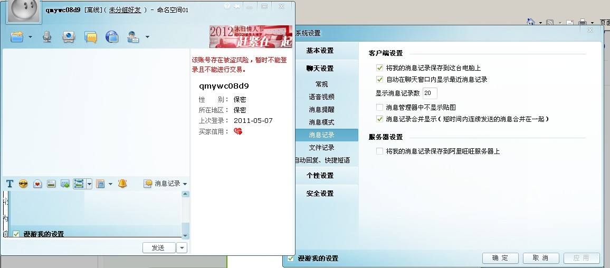Expand the calculator tool dropdown arrow

(110, 184)
